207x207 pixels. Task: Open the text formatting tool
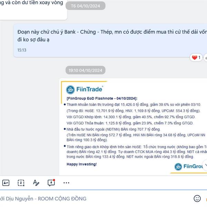pyautogui.click(x=36, y=183)
